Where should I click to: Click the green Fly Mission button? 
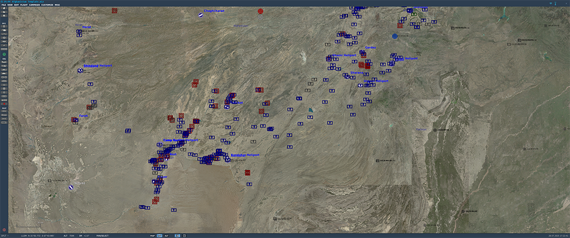pos(4,54)
